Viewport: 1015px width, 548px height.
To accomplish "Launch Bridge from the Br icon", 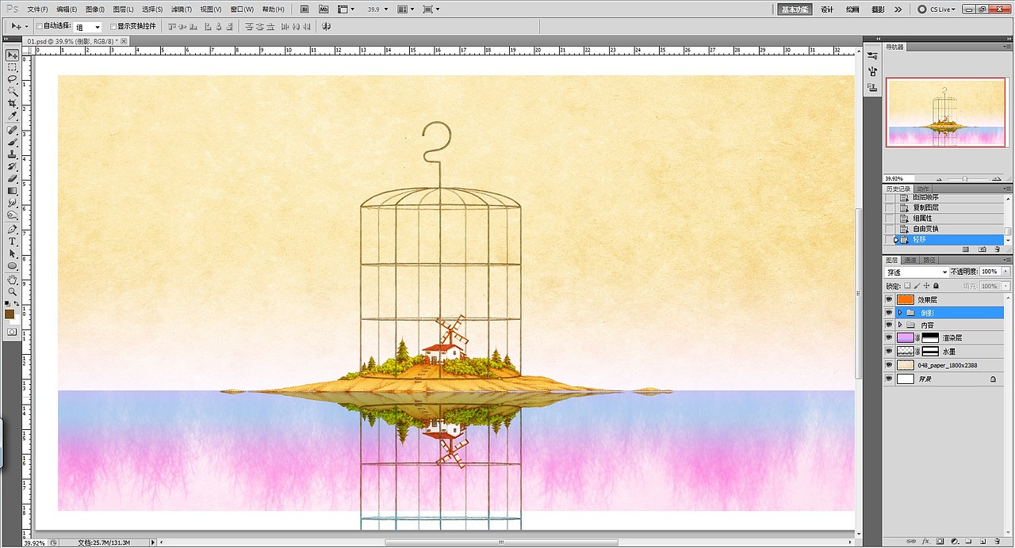I will [x=305, y=9].
